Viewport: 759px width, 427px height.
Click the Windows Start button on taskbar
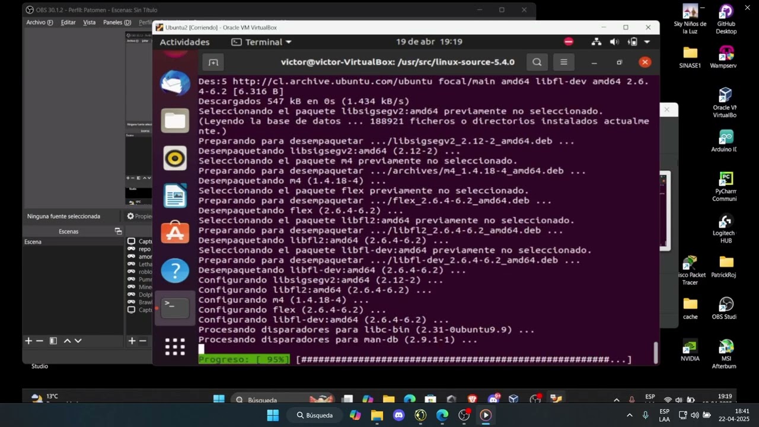pos(273,415)
